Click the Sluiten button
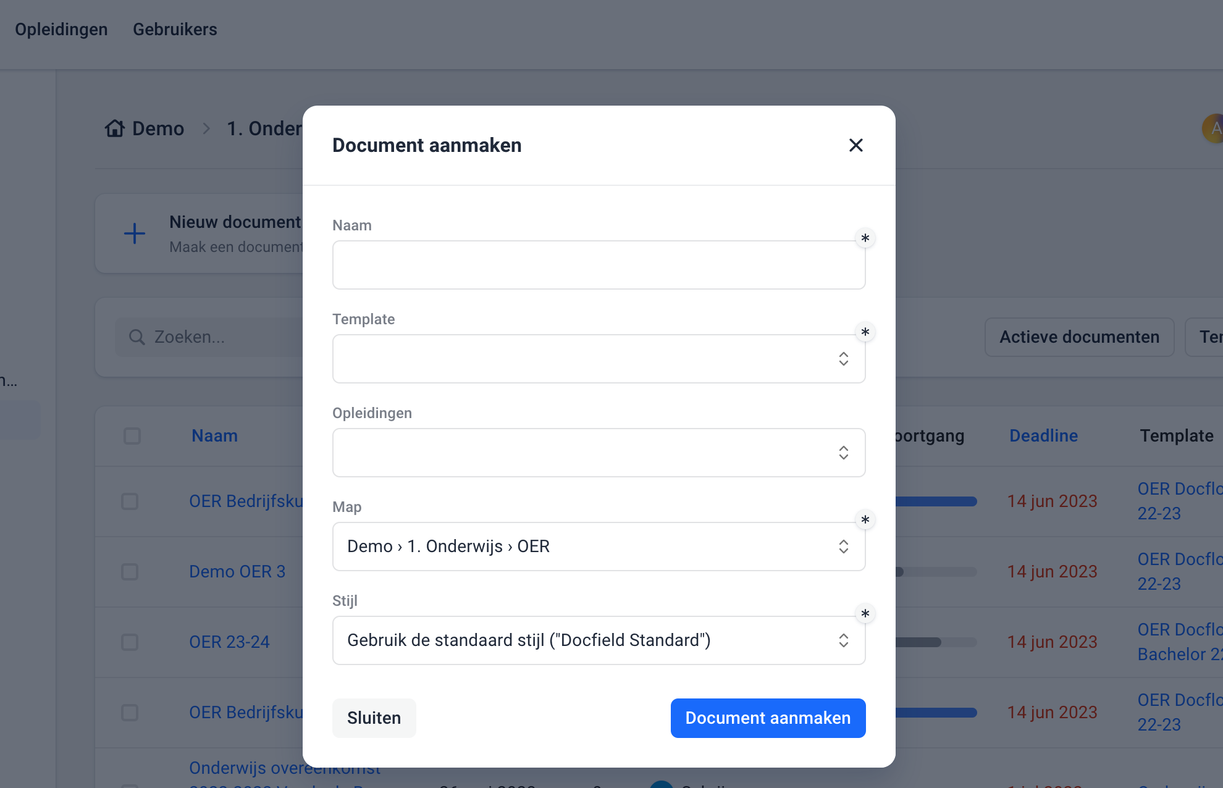This screenshot has width=1223, height=788. click(x=374, y=718)
